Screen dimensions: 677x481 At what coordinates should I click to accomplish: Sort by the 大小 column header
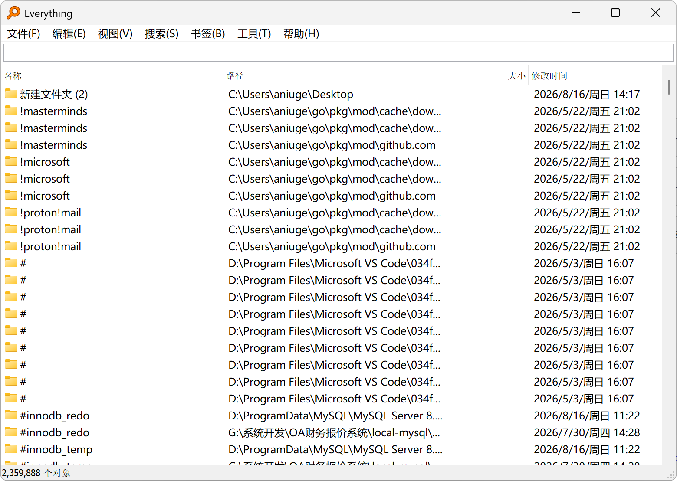pyautogui.click(x=487, y=75)
